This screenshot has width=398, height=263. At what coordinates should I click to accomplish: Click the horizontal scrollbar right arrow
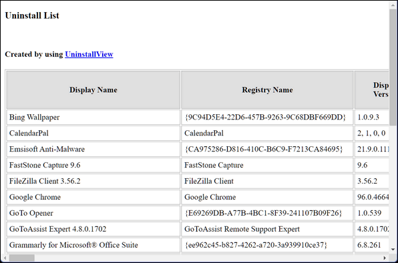pyautogui.click(x=385, y=258)
